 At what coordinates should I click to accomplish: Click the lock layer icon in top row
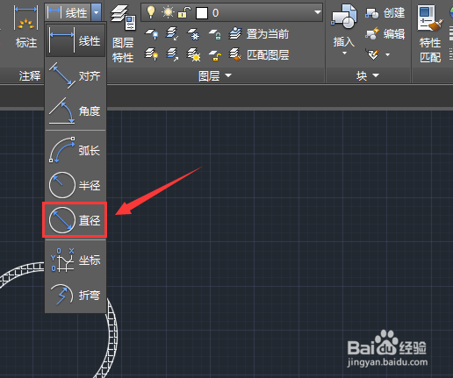point(215,34)
